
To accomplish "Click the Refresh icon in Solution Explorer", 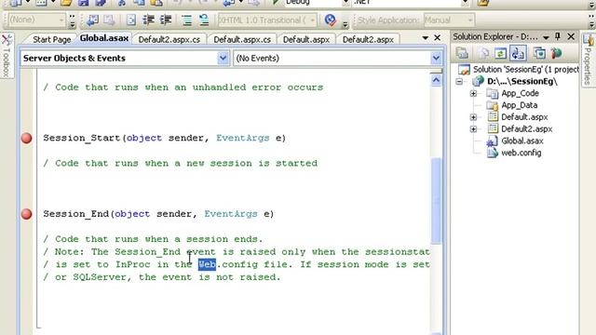I will click(x=501, y=53).
